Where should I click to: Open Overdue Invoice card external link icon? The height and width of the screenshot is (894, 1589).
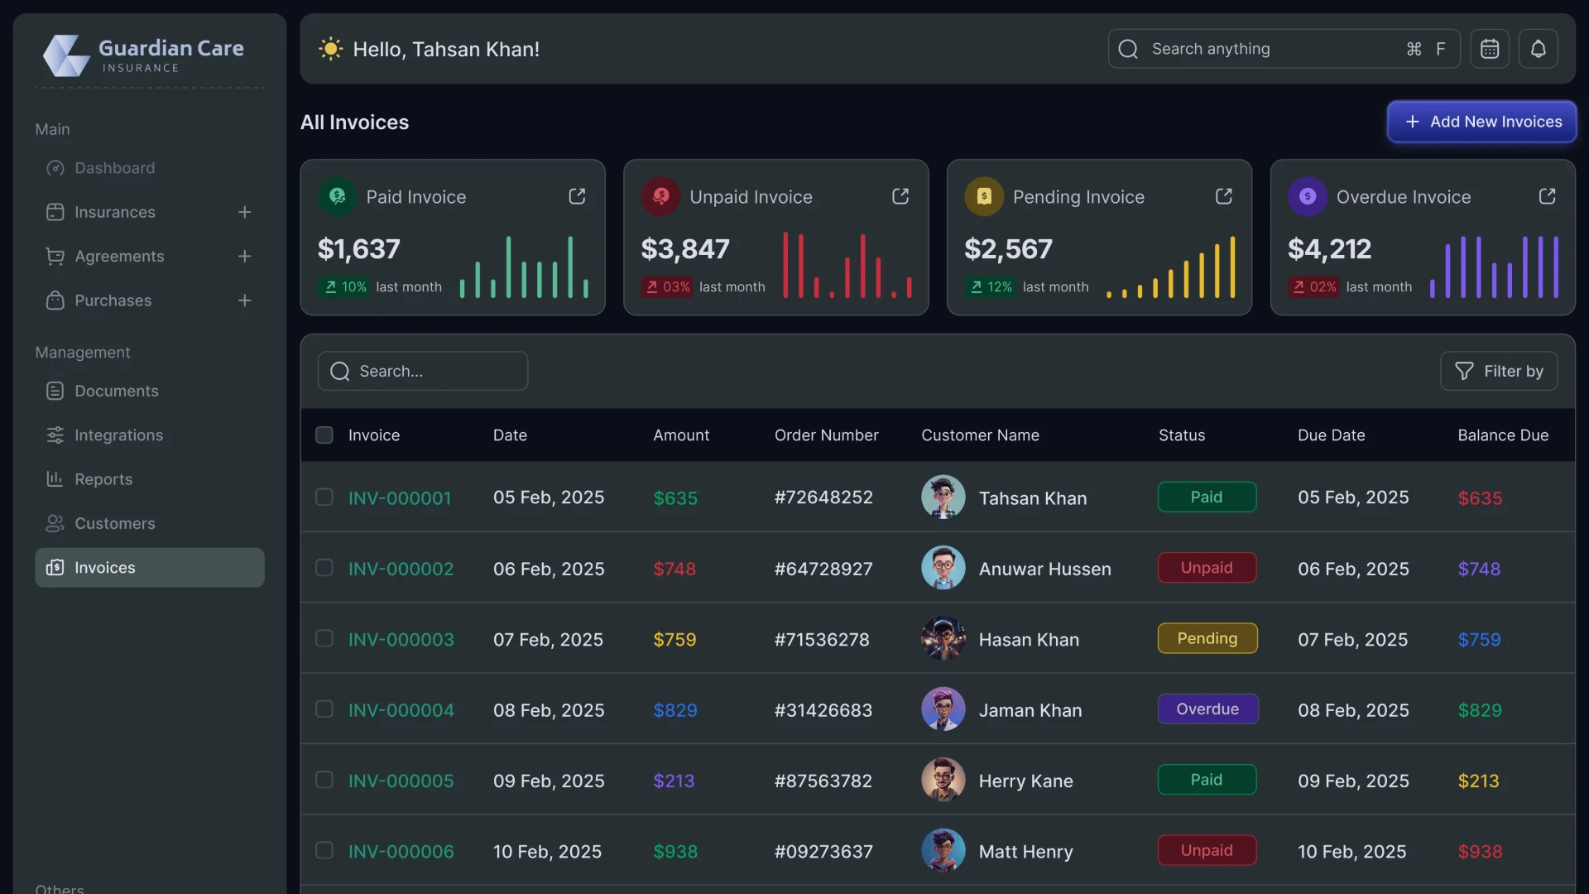tap(1547, 196)
